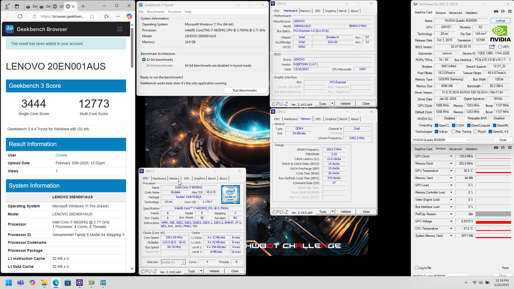Viewport: 514px width, 289px height.
Task: Click the Run Benchmarks button
Action: click(245, 90)
